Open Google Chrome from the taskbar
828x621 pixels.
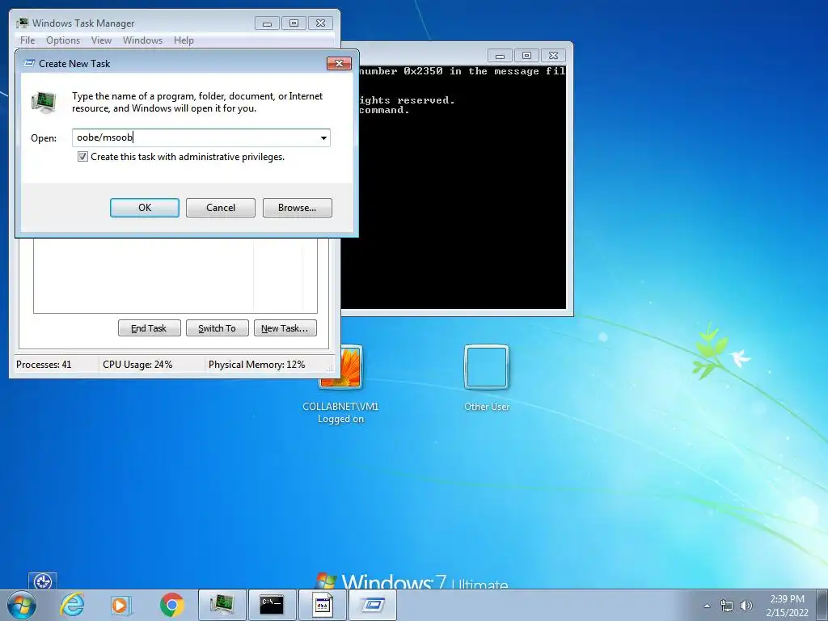[171, 605]
